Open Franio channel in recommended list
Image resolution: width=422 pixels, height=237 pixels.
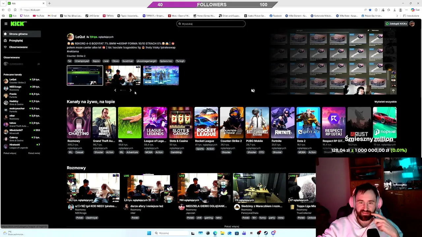[x=21, y=95]
